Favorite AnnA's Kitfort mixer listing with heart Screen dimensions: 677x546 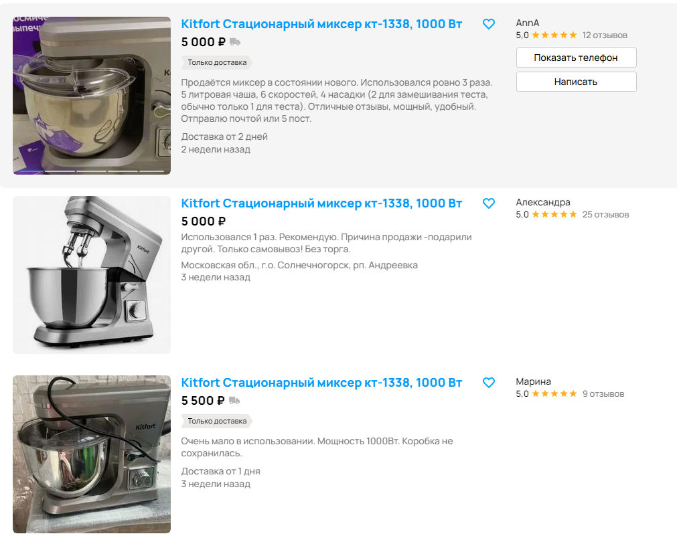[489, 24]
